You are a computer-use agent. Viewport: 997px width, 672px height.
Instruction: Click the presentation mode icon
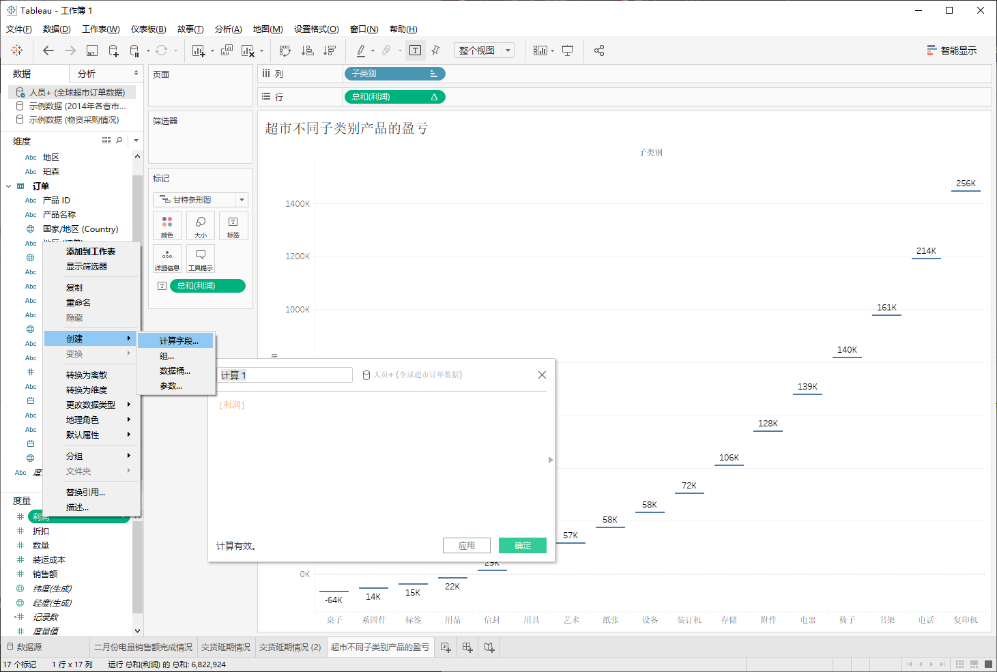tap(567, 50)
